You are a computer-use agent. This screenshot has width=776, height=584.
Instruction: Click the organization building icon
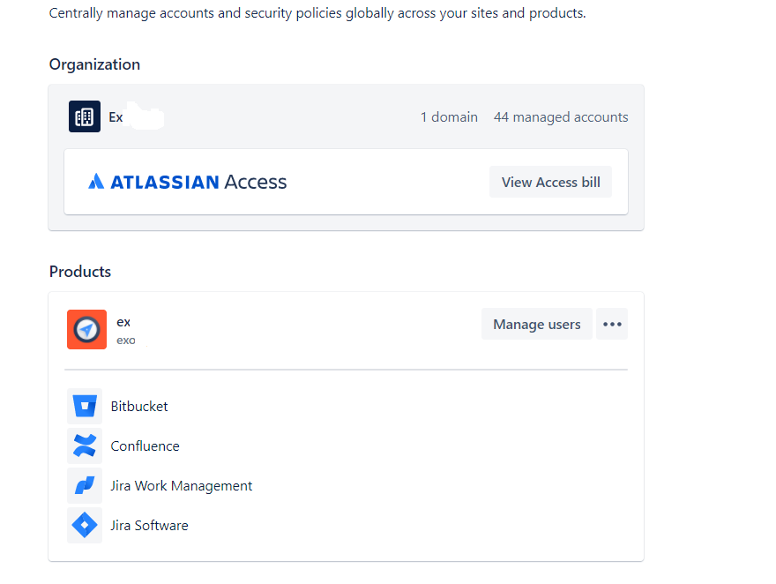[85, 116]
